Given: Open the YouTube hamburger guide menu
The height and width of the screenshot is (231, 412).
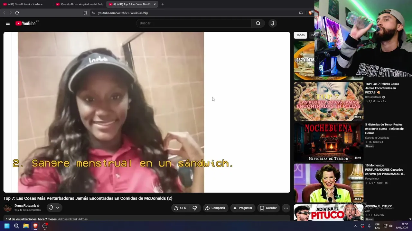Looking at the screenshot, I should pyautogui.click(x=8, y=23).
